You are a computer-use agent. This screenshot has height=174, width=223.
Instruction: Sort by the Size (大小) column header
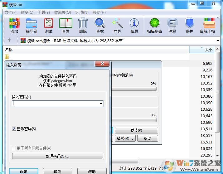pyautogui.click(x=202, y=50)
